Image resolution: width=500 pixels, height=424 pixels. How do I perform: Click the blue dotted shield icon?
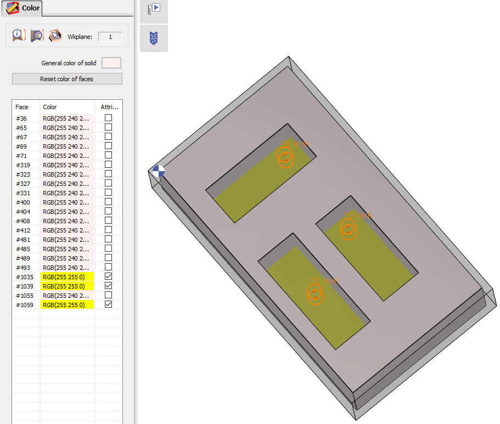pos(154,38)
